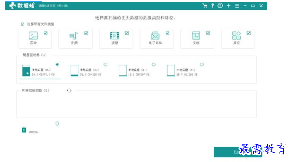
Task: Minimize the data recovery window
Action: [x=245, y=6]
